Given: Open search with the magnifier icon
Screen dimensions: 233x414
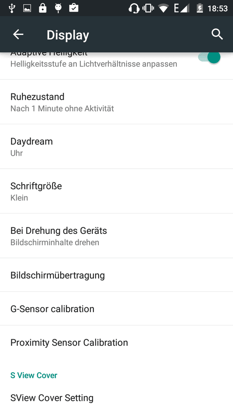Looking at the screenshot, I should point(217,34).
